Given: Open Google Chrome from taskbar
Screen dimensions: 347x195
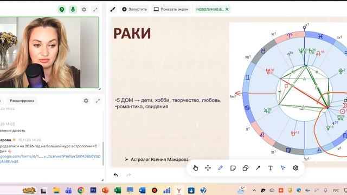Looking at the screenshot, I should [x=81, y=190].
